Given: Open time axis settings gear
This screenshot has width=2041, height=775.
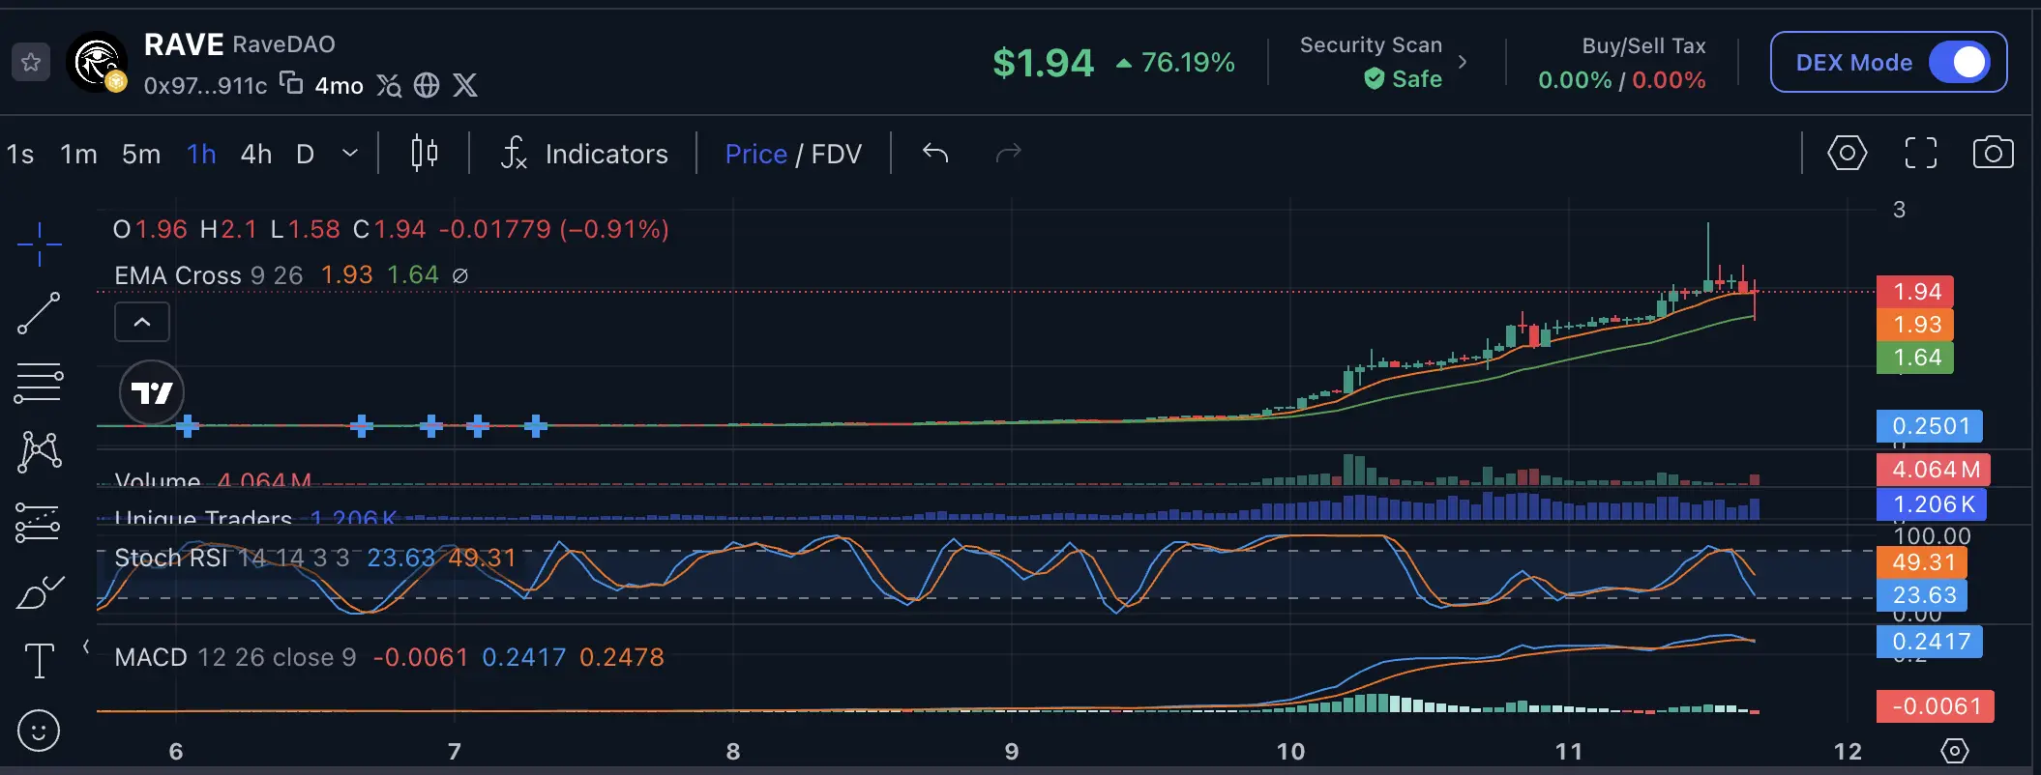Looking at the screenshot, I should pyautogui.click(x=1954, y=751).
